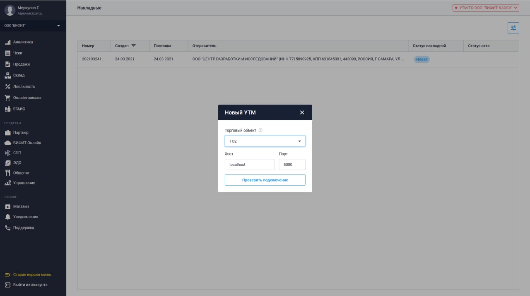The width and height of the screenshot is (530, 296).
Task: Click the Порт field containing 8080
Action: pyautogui.click(x=292, y=165)
